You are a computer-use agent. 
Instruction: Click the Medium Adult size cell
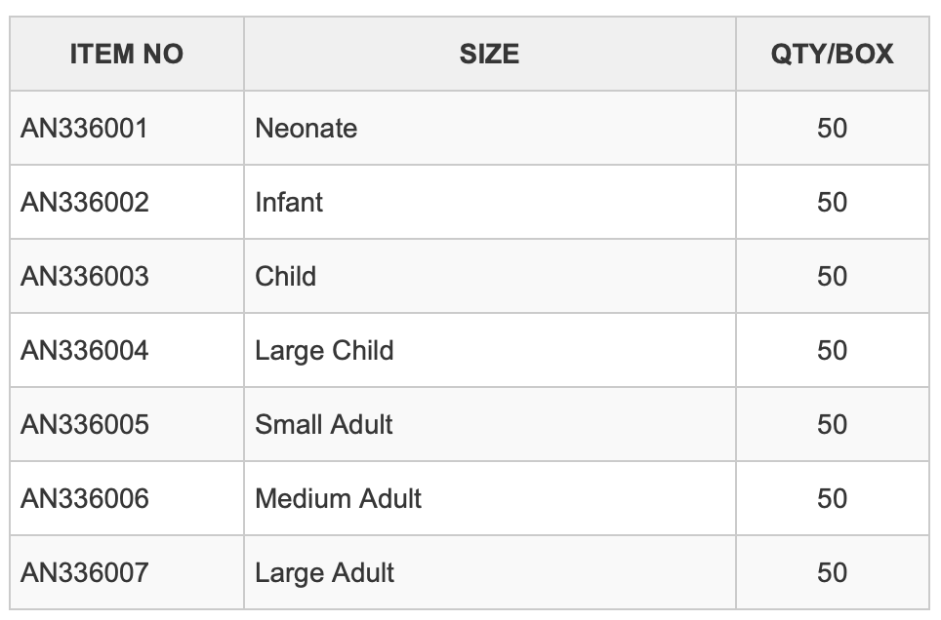(490, 498)
